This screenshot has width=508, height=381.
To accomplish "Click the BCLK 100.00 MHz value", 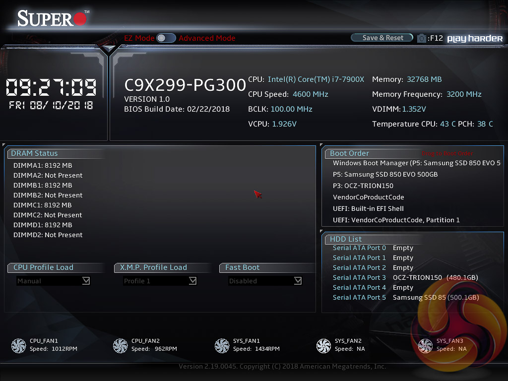I will point(291,109).
